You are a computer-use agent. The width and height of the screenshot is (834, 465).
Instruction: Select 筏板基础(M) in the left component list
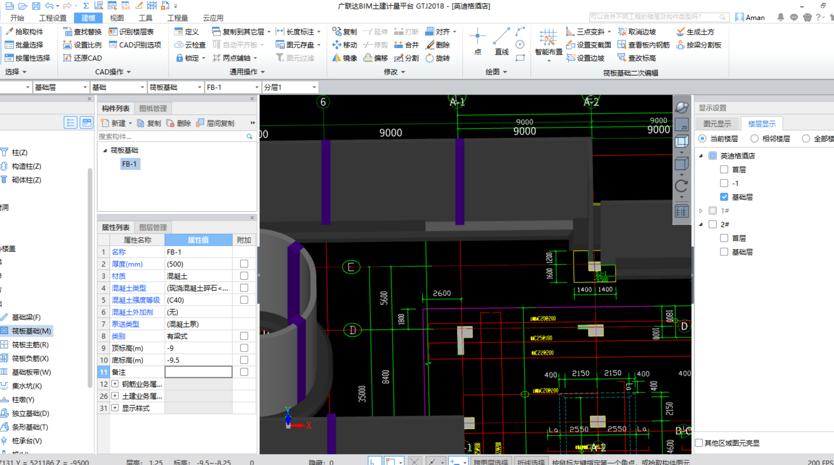(26, 331)
